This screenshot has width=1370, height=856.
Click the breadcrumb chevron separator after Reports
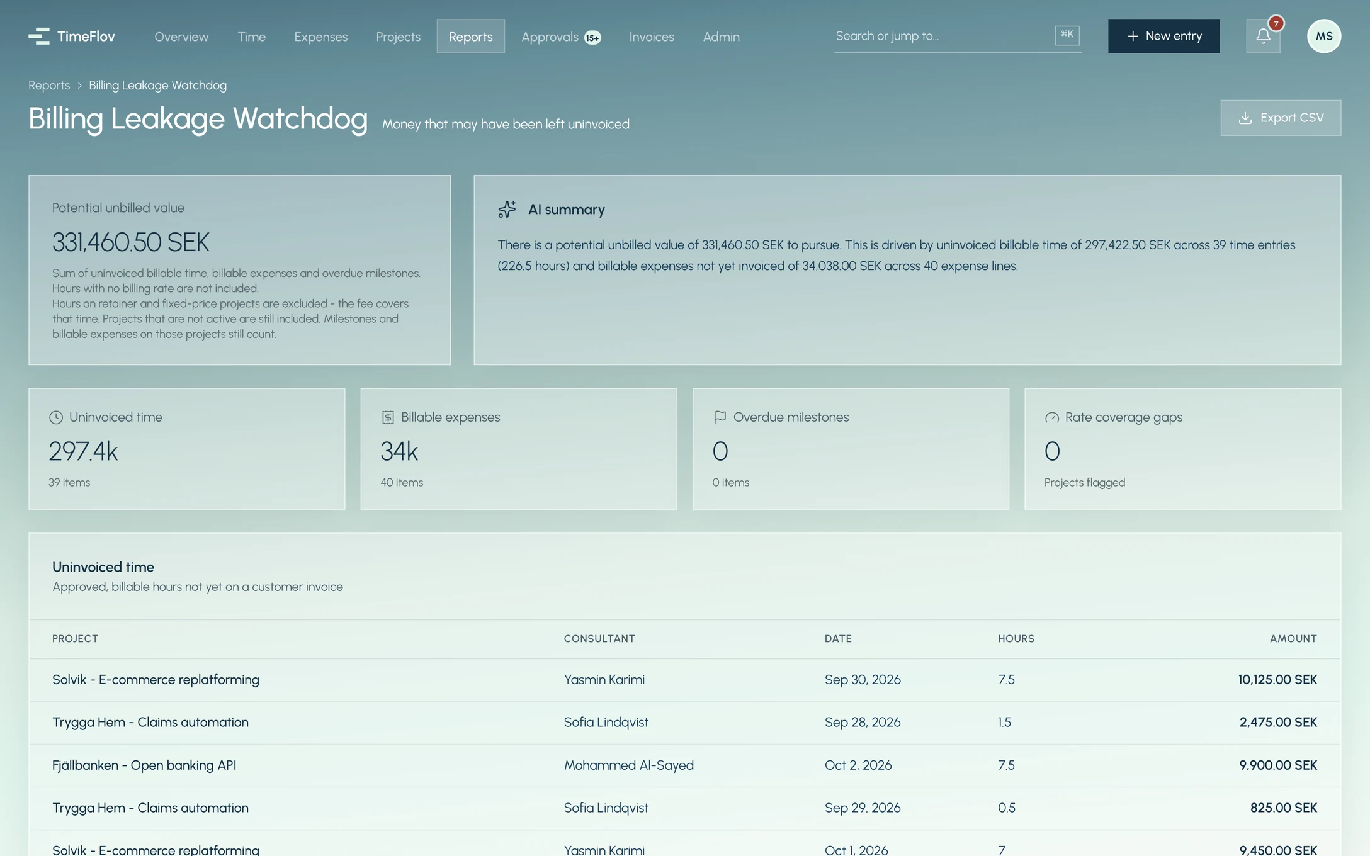80,86
